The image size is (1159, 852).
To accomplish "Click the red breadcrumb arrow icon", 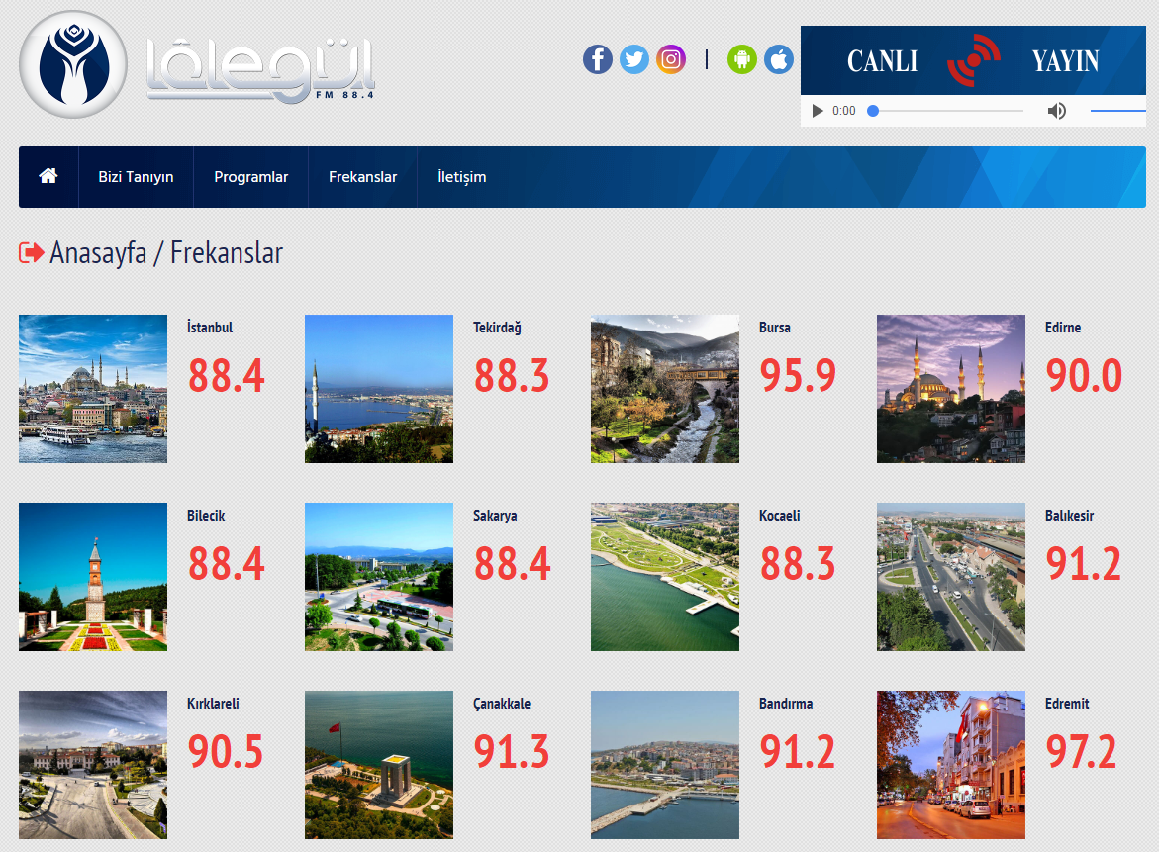I will [31, 252].
